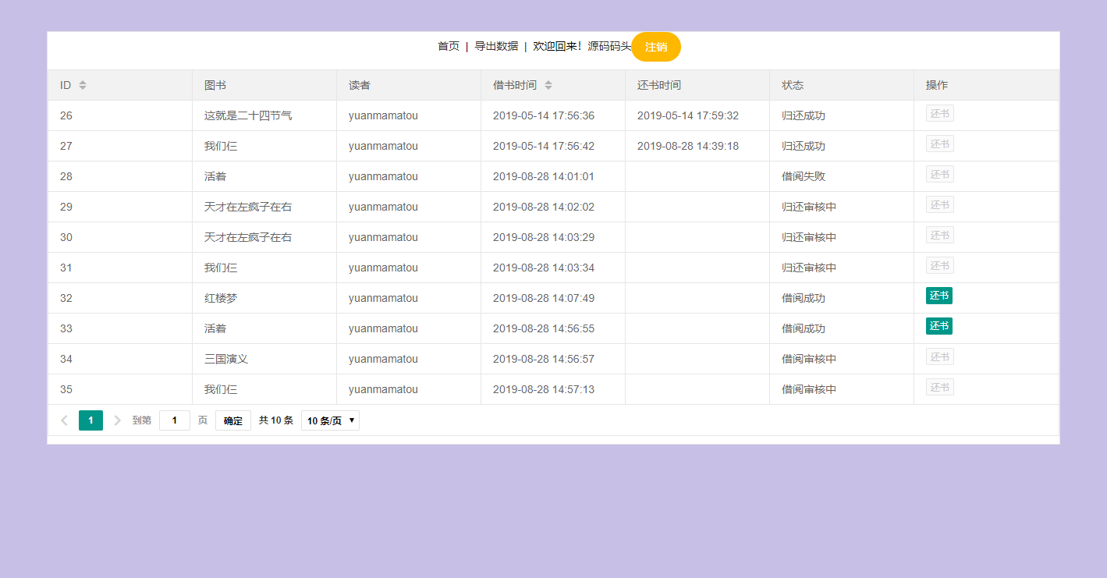Click the 还书 button for 活着 row 33
1107x578 pixels.
pyautogui.click(x=939, y=326)
